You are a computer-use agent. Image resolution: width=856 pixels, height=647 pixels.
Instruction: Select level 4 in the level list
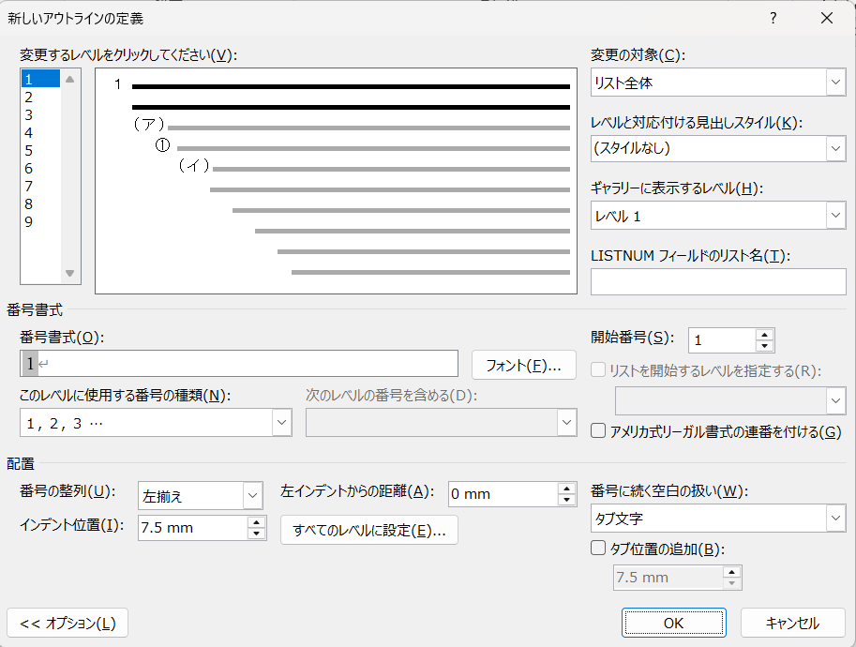click(x=40, y=132)
